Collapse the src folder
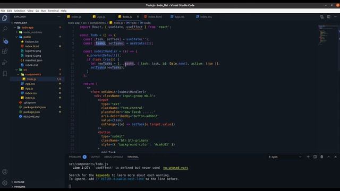 16,70
